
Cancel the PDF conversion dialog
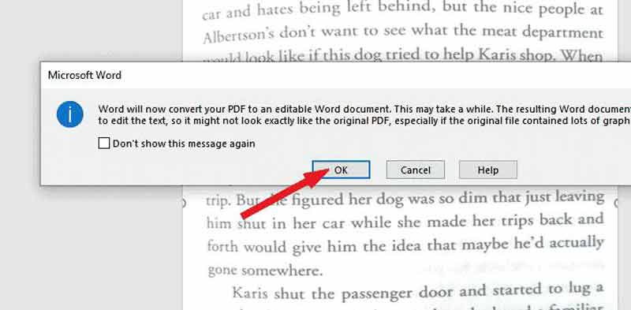click(416, 170)
